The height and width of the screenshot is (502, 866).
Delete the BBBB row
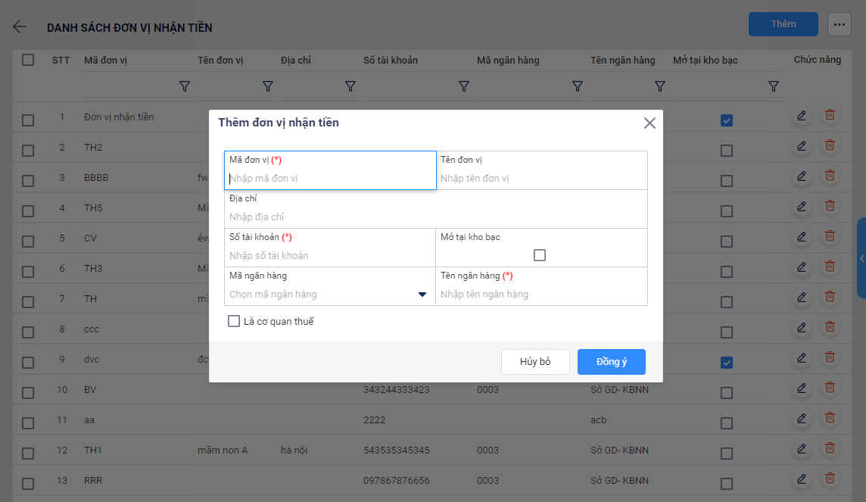tap(830, 176)
